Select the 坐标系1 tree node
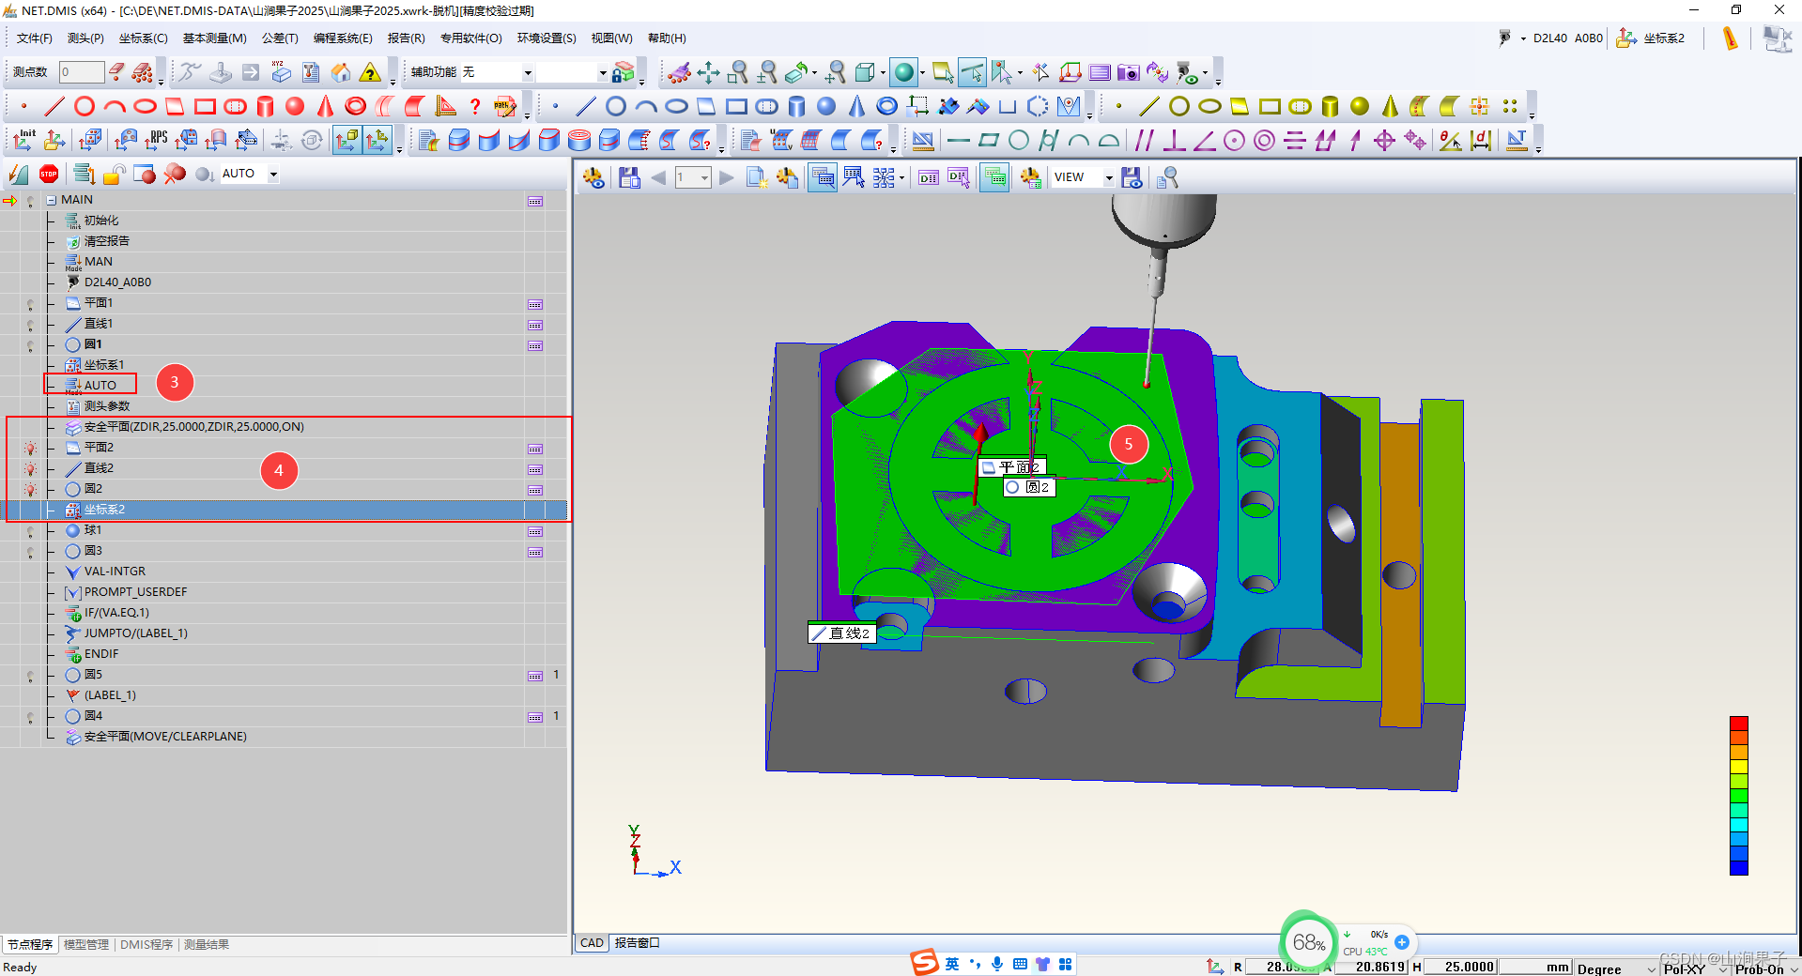Image resolution: width=1802 pixels, height=976 pixels. (x=103, y=365)
